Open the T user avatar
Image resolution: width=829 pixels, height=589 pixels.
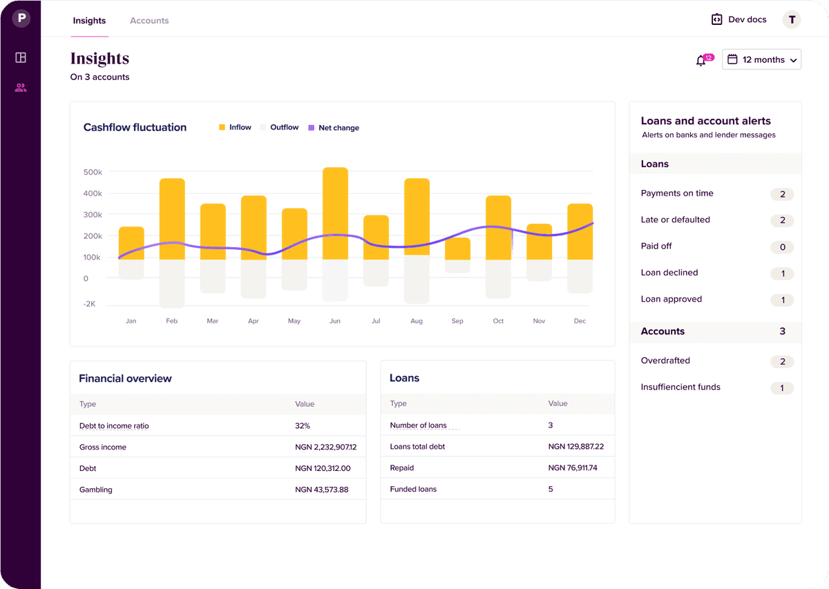[792, 19]
